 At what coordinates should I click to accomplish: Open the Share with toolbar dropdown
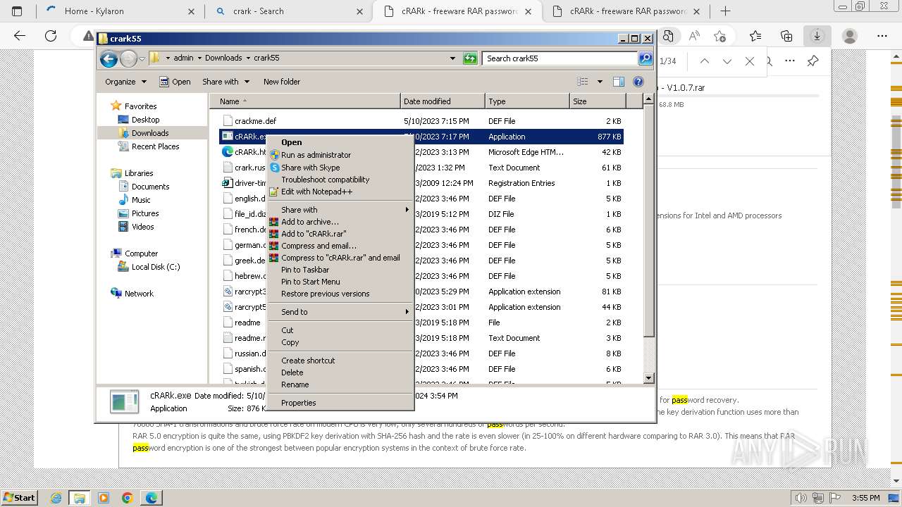tap(225, 82)
